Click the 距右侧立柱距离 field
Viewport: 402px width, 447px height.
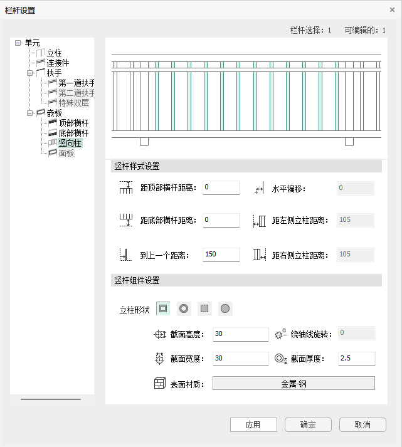coord(355,255)
